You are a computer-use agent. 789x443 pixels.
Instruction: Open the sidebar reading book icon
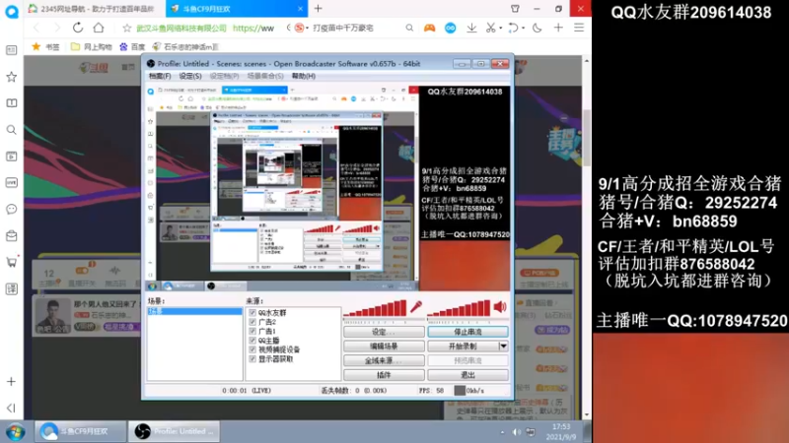pos(11,103)
